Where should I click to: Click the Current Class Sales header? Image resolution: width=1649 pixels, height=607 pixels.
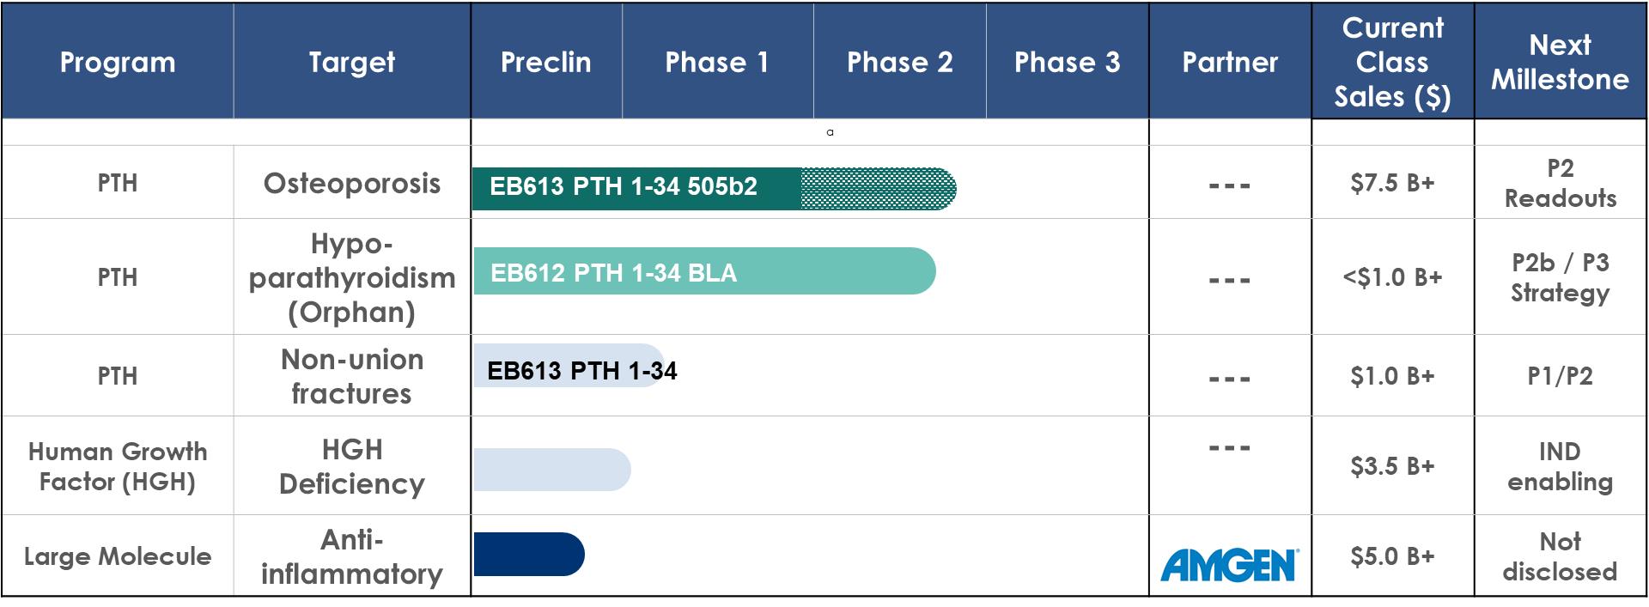[1392, 62]
